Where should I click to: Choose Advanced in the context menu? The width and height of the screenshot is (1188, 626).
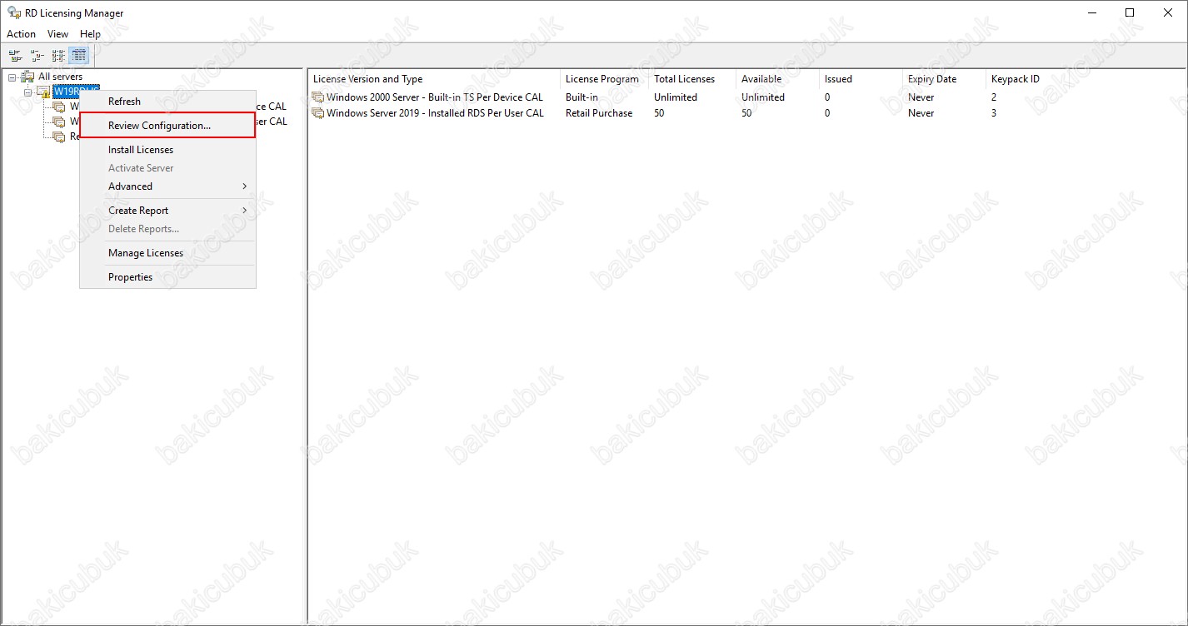167,186
